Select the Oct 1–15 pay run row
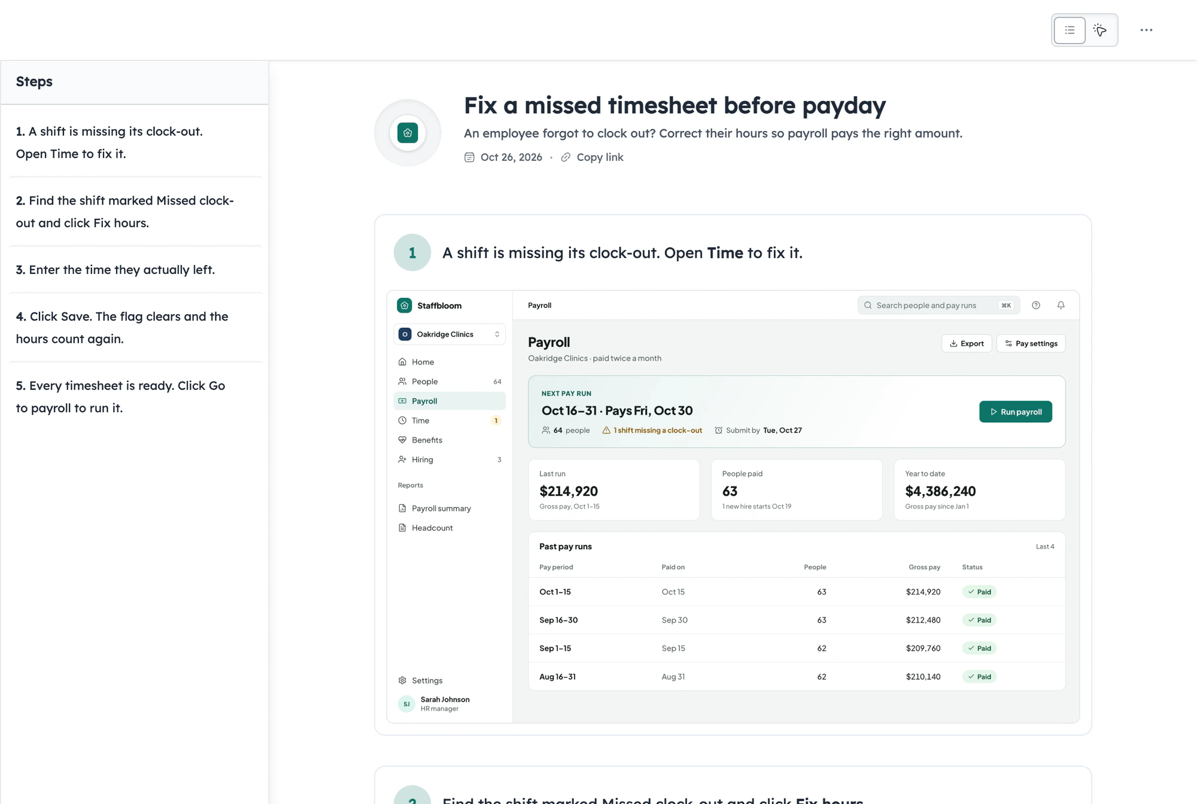The image size is (1197, 804). pyautogui.click(x=797, y=592)
